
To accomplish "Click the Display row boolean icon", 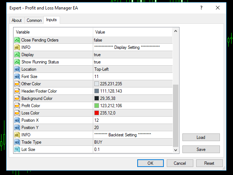I will [17, 55].
